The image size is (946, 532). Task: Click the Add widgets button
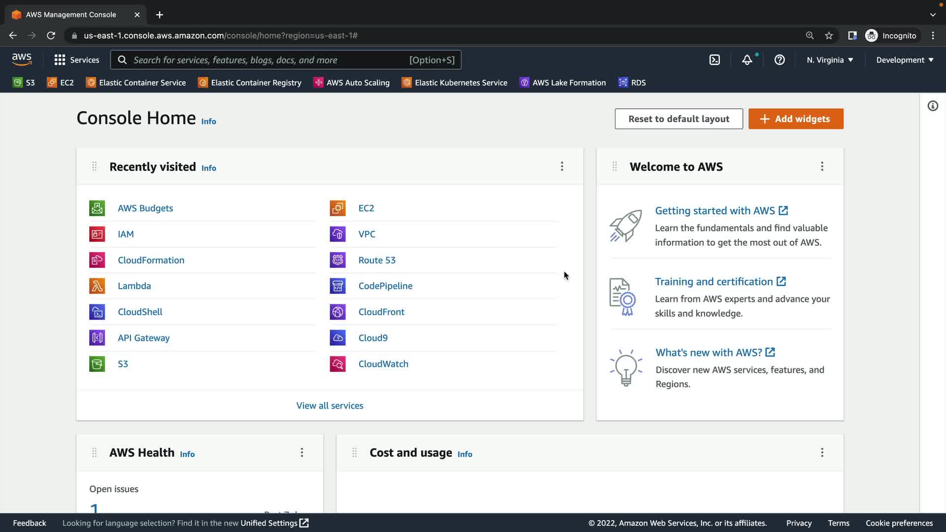(796, 119)
